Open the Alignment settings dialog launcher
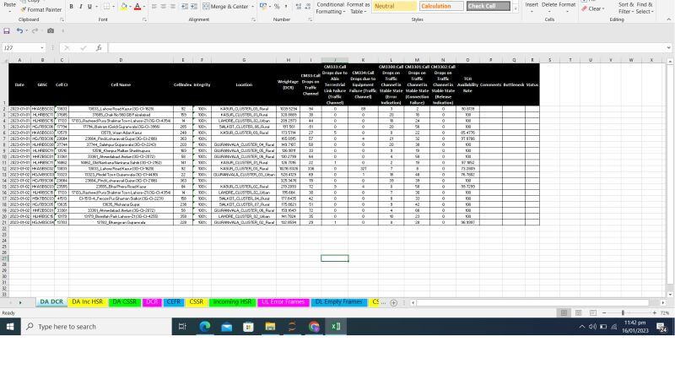 pyautogui.click(x=253, y=19)
